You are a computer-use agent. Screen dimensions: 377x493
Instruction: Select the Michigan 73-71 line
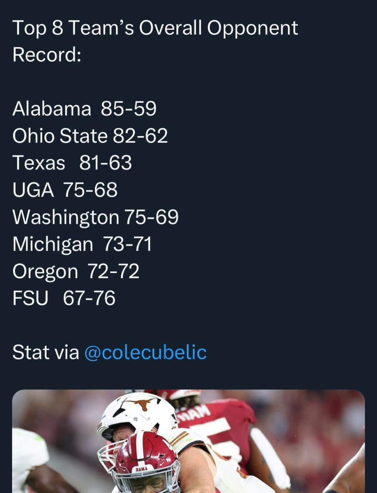82,244
